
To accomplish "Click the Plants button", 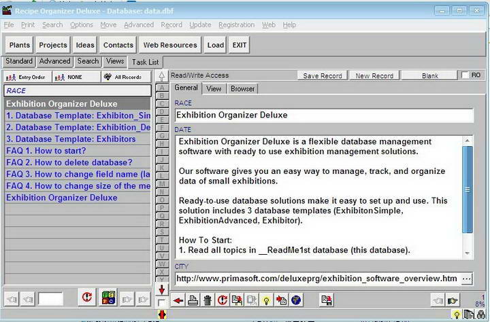I will pos(19,45).
